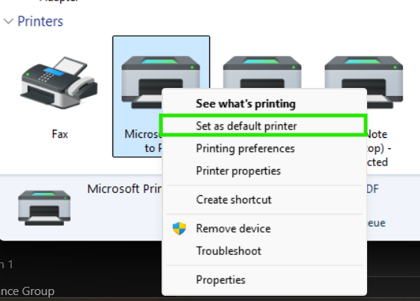Screen dimensions: 420x301
Task: Click the Fax label text
Action: pos(60,134)
